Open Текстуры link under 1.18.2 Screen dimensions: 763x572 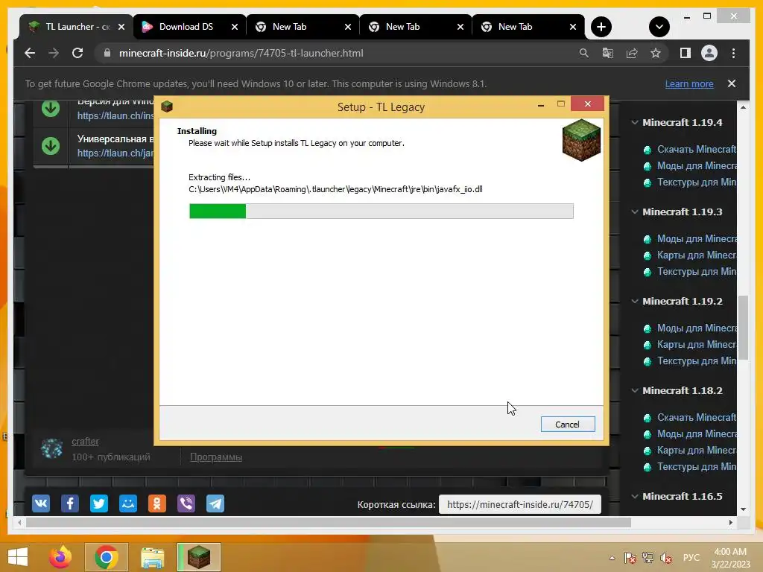(697, 466)
